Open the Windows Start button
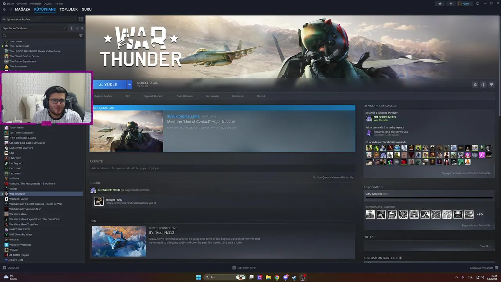 (x=198, y=277)
